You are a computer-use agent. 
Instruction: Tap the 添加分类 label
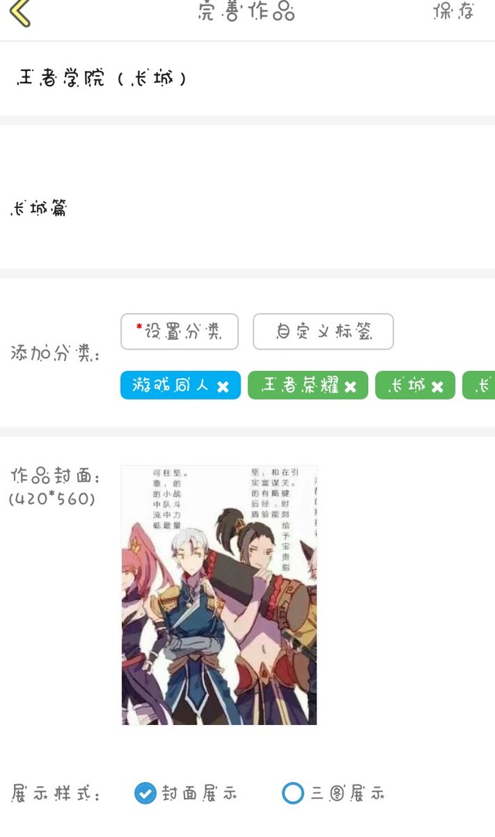[55, 353]
